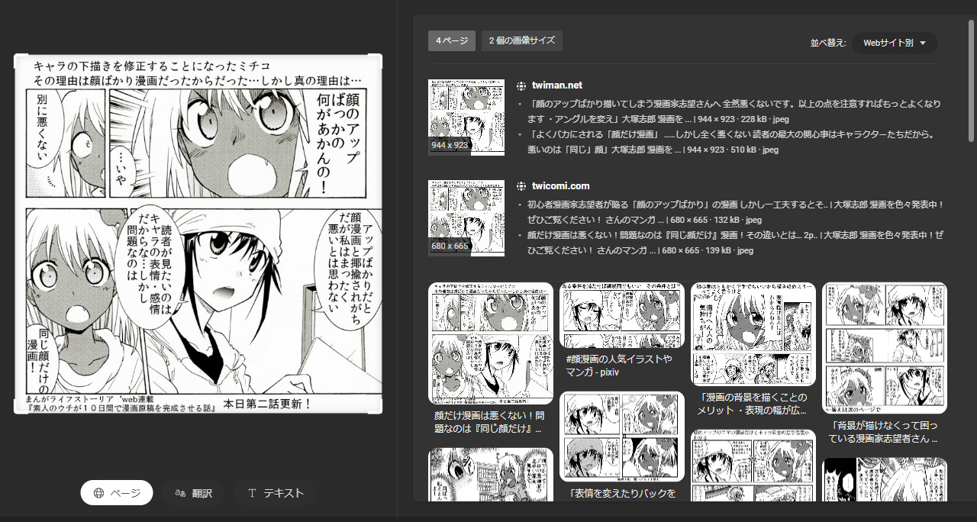The height and width of the screenshot is (522, 977).
Task: Click the globe icon beside twiman.net
Action: pos(521,85)
